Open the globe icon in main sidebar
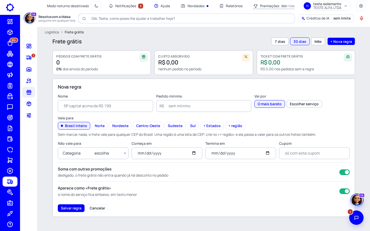Viewport: 370px width, 231px height. [x=10, y=64]
